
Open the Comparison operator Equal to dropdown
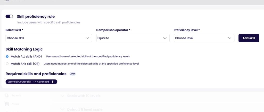click(133, 38)
